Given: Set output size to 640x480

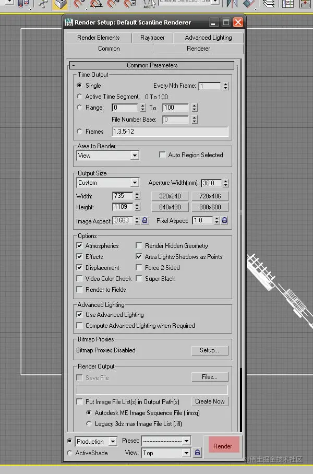Looking at the screenshot, I should (170, 207).
